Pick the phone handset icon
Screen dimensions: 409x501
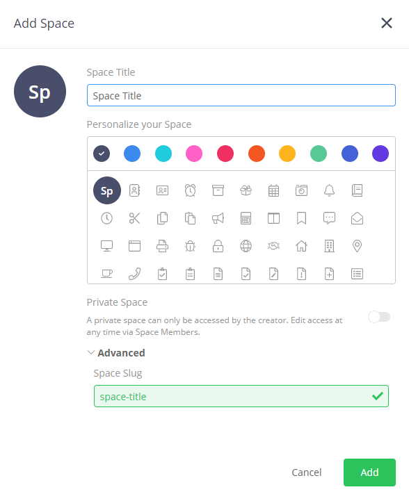point(135,274)
